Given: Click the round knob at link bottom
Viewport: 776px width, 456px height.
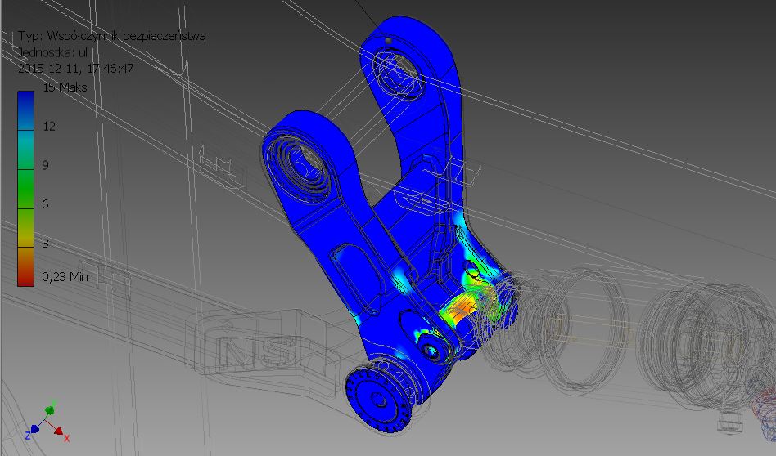Looking at the screenshot, I should coord(378,399).
